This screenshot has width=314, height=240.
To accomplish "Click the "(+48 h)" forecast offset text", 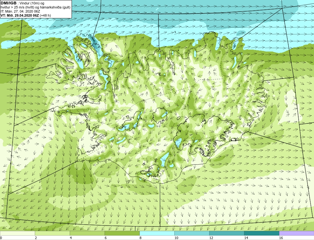I will 46,15.
